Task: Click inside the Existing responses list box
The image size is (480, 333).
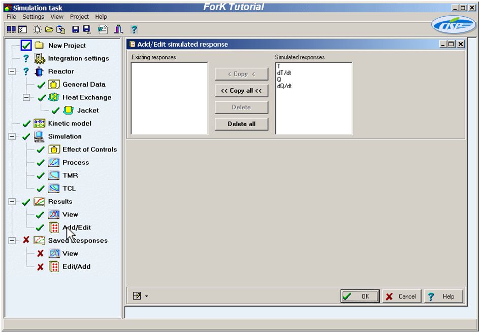Action: 170,98
